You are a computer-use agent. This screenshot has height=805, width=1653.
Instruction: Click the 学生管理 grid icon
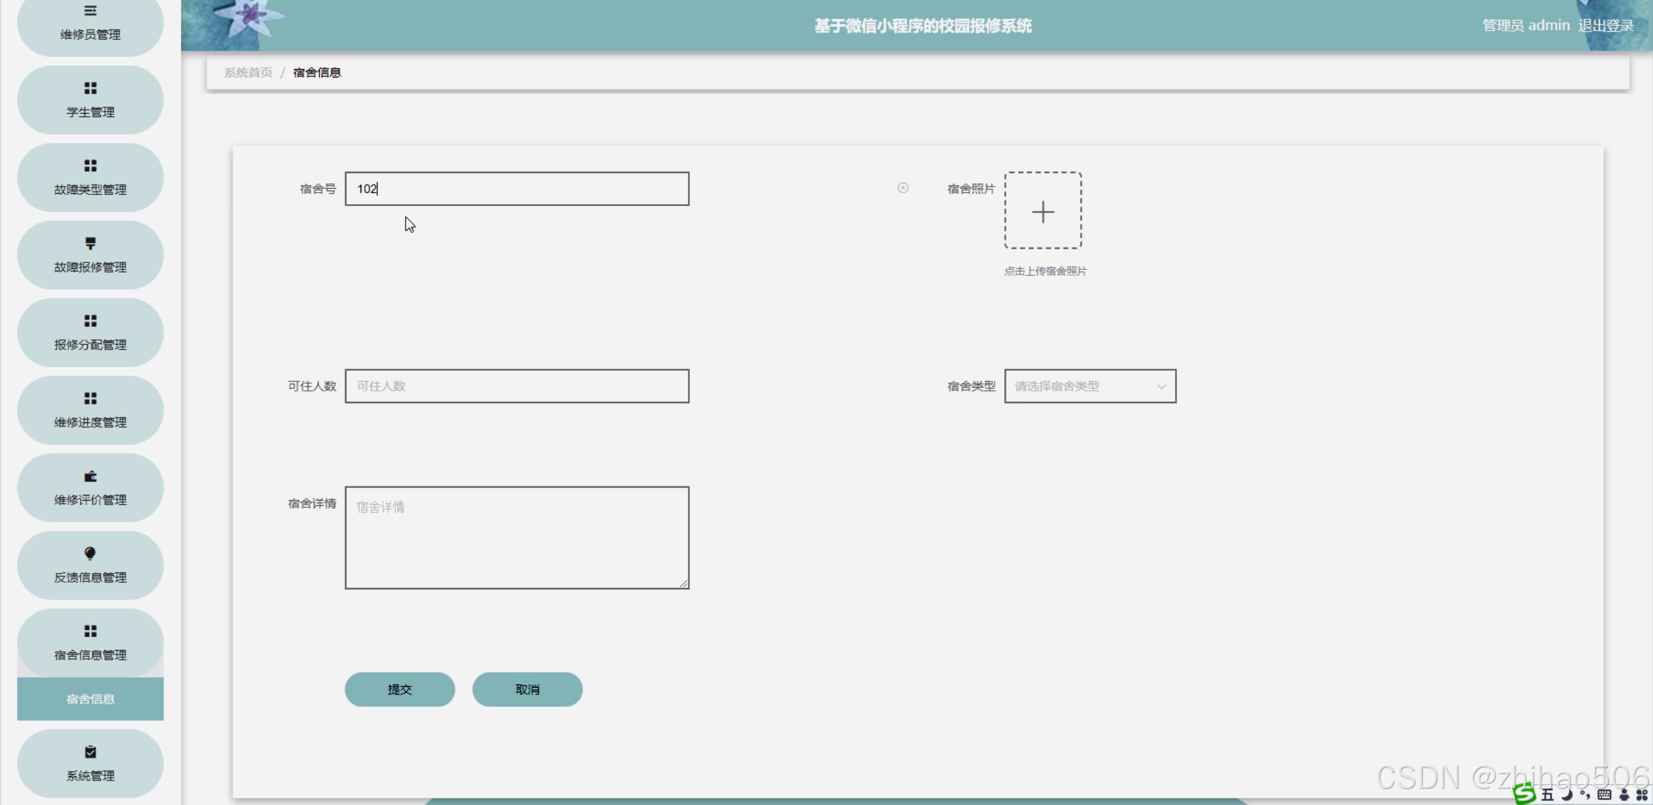click(x=90, y=89)
